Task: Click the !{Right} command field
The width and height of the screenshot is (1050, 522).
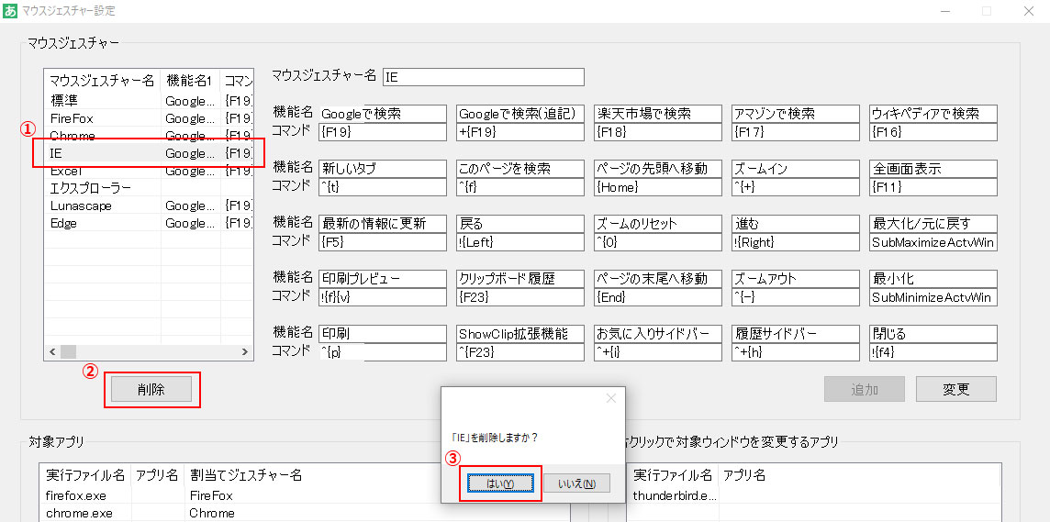Action: click(796, 242)
